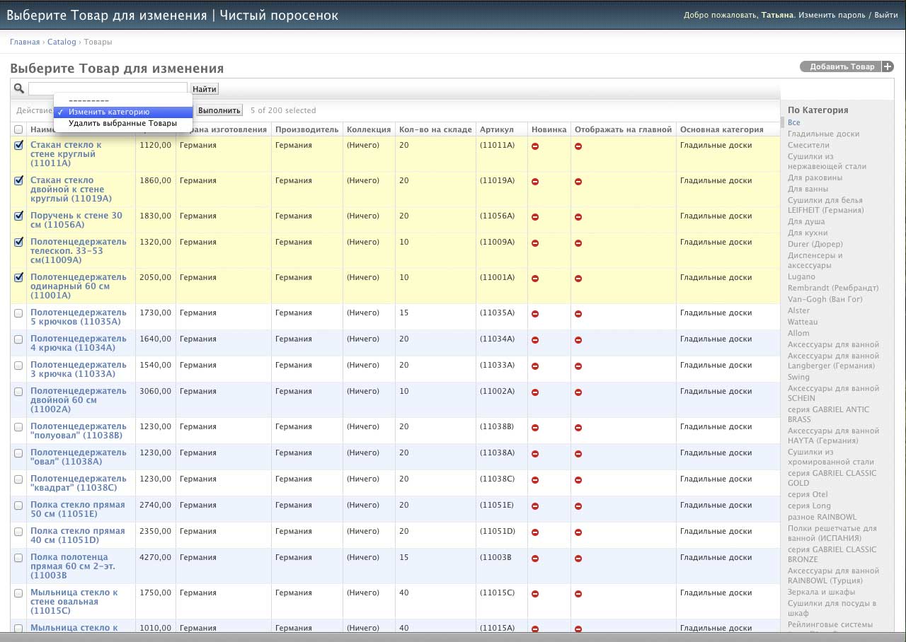Click Новинка red icon for 11003B row
The image size is (906, 642).
[x=535, y=559]
